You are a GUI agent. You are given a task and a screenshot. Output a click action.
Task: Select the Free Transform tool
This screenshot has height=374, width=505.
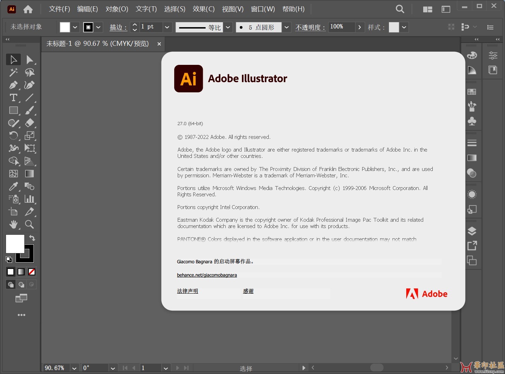coord(30,148)
